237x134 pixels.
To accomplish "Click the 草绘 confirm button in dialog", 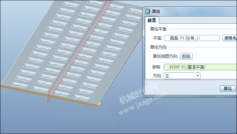I will (228, 89).
